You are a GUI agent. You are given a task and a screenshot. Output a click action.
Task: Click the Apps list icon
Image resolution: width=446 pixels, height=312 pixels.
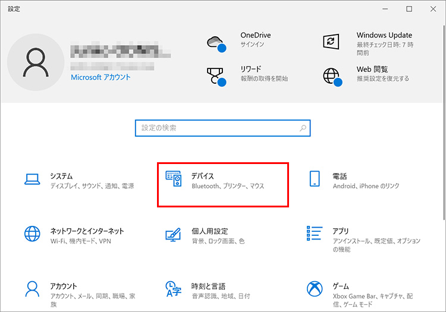314,232
